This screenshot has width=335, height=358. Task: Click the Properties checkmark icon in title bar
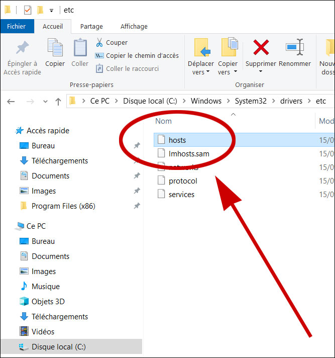28,10
